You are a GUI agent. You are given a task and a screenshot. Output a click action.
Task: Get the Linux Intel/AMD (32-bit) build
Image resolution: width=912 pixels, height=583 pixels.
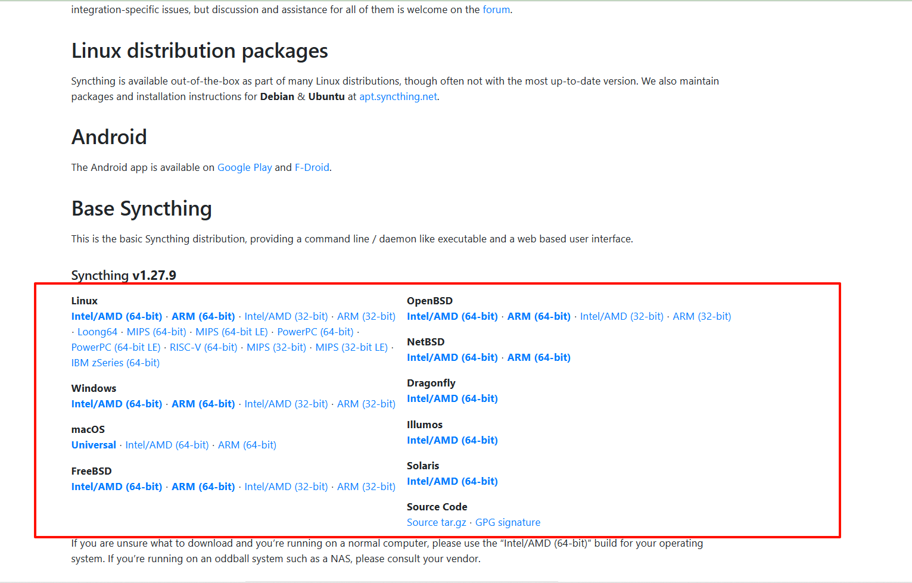[x=286, y=316]
